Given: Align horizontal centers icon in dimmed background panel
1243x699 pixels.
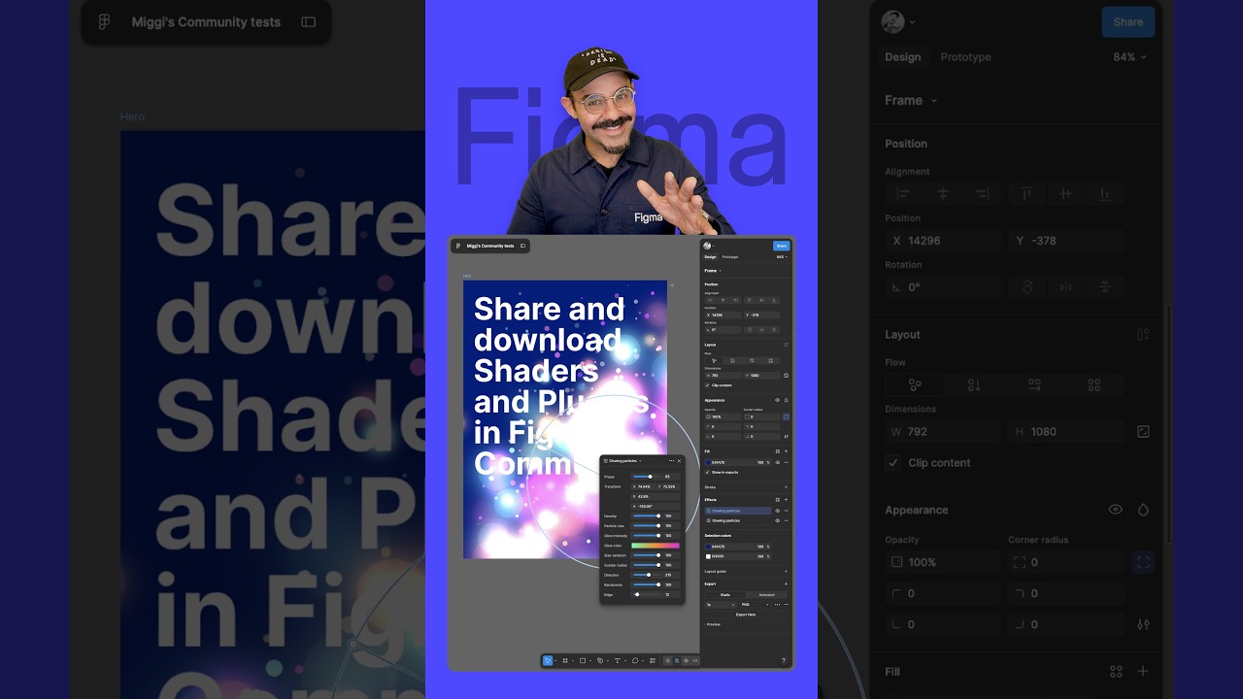Looking at the screenshot, I should pyautogui.click(x=943, y=194).
